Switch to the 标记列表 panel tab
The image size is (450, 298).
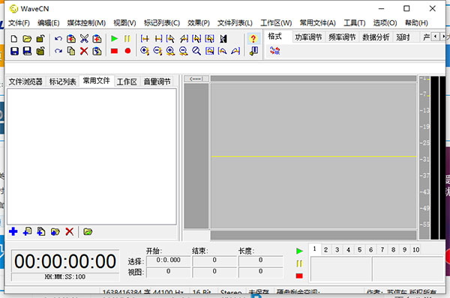click(62, 82)
